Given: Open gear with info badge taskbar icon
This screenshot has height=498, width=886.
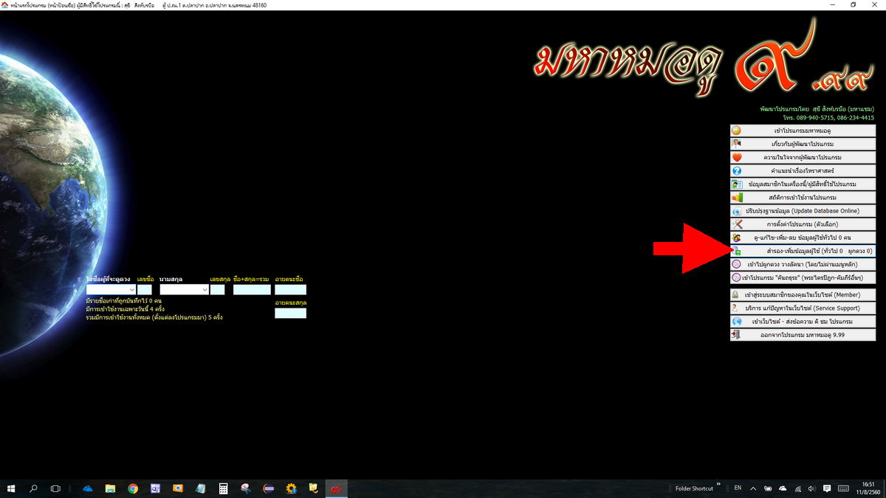Looking at the screenshot, I should point(292,488).
